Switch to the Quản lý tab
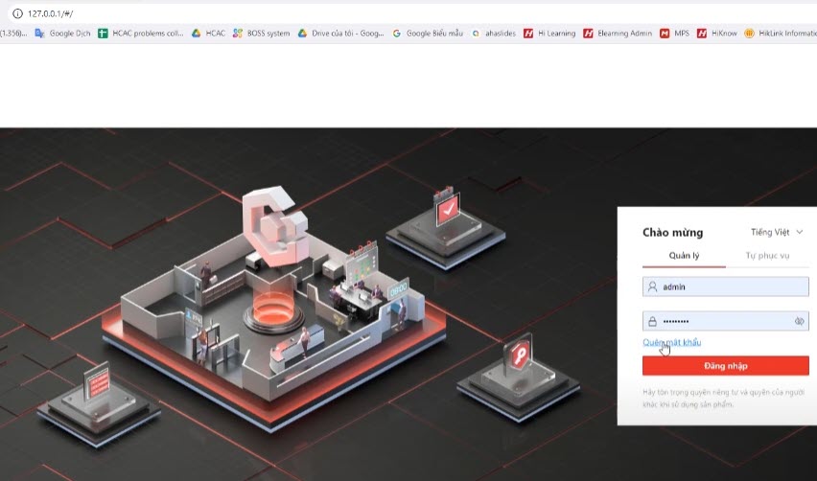 685,256
